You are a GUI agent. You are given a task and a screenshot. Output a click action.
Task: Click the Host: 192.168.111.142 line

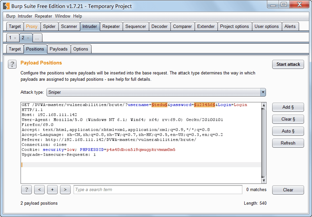[49, 115]
